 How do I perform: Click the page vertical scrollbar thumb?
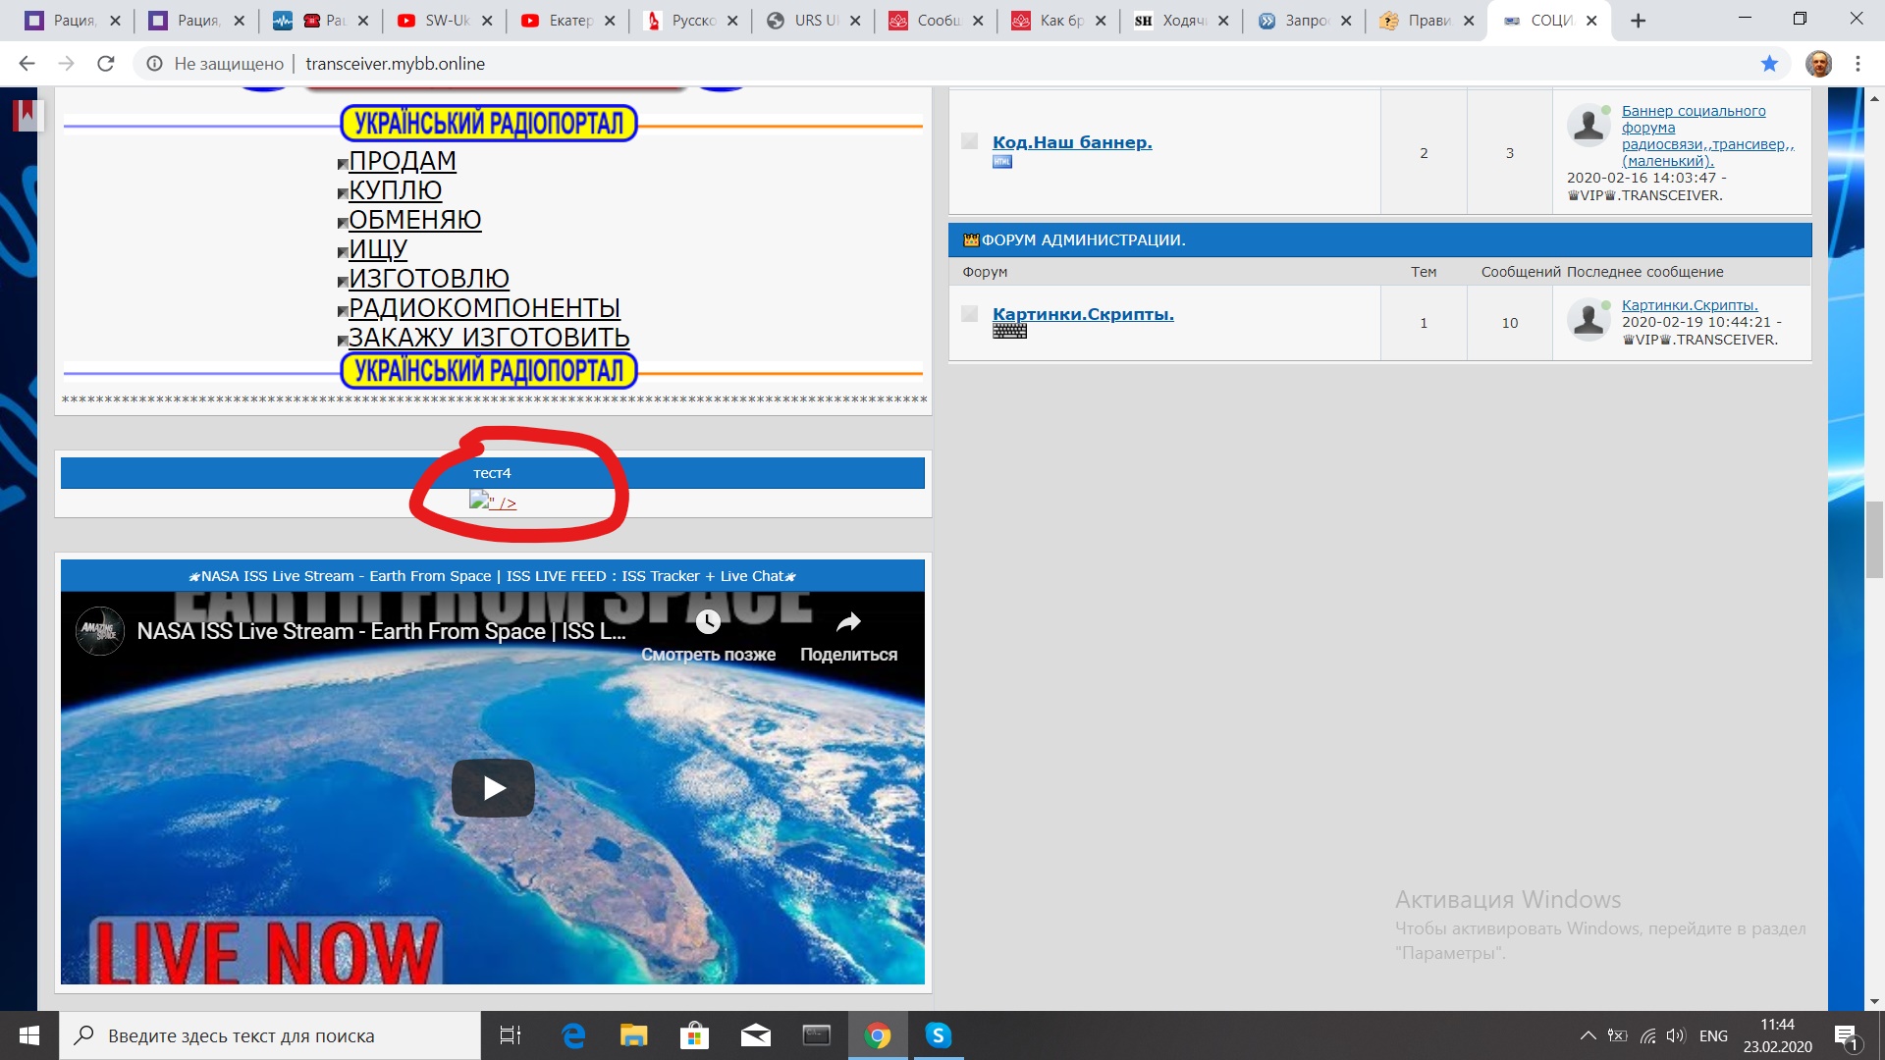(x=1874, y=540)
